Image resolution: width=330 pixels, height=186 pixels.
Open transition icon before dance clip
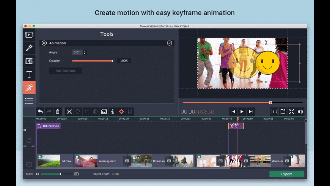pyautogui.click(x=246, y=161)
